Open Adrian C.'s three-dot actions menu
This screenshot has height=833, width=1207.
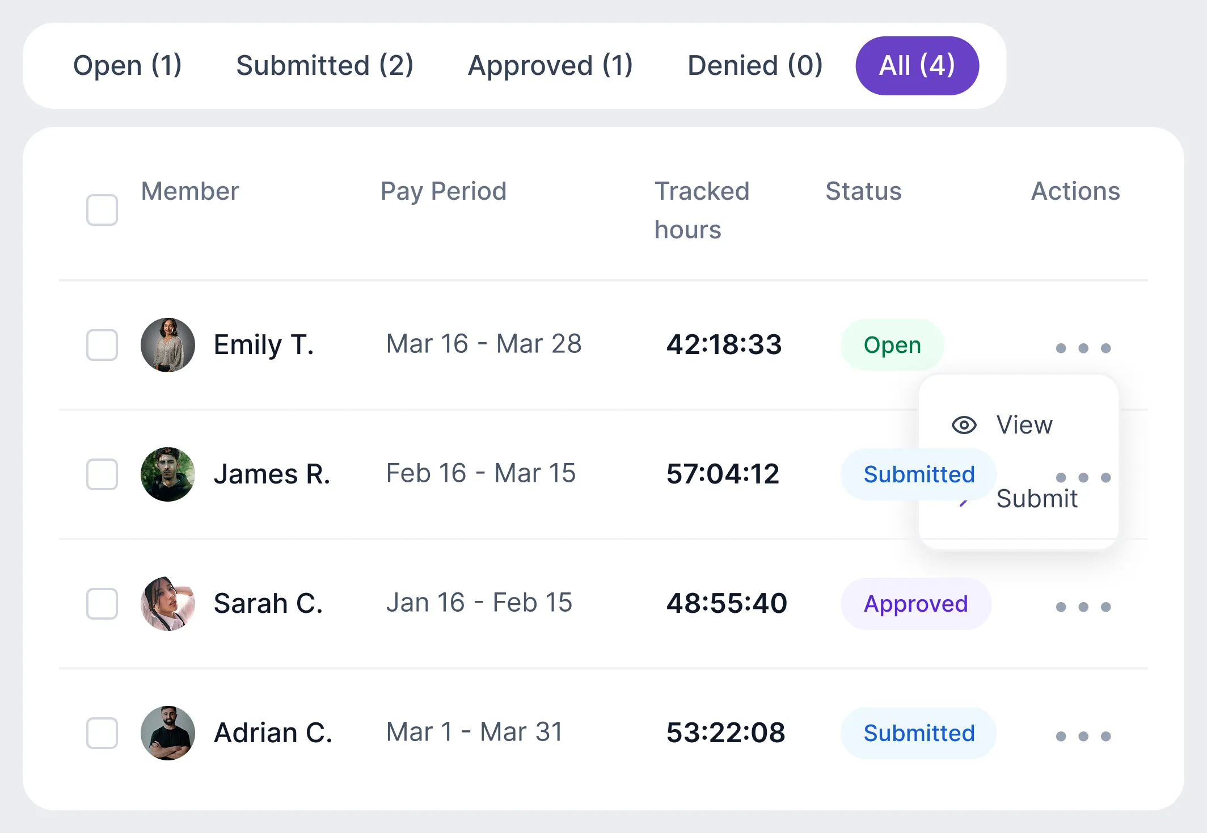pyautogui.click(x=1083, y=736)
